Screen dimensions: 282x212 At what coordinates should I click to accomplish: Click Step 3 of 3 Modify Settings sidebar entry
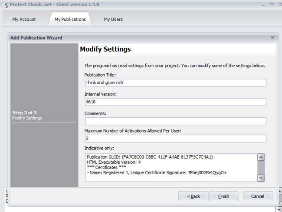pyautogui.click(x=27, y=115)
